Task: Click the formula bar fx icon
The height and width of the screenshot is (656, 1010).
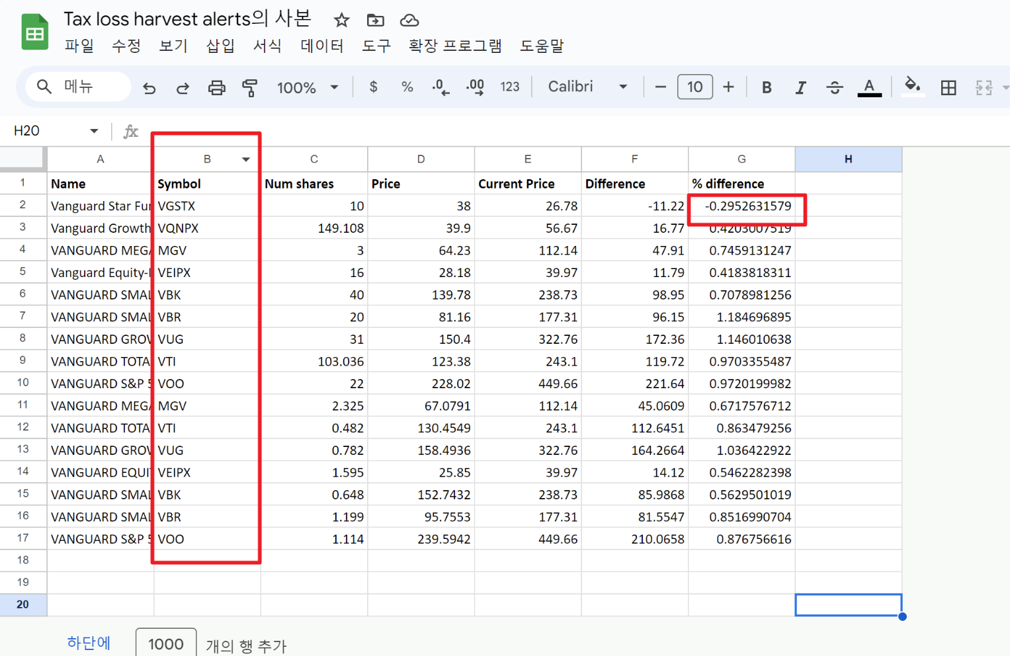Action: [x=131, y=131]
